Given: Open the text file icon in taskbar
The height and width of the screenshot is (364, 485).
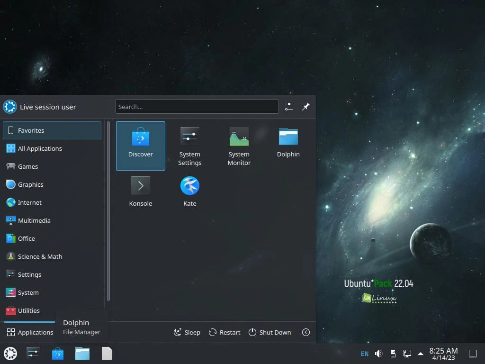Looking at the screenshot, I should 107,354.
